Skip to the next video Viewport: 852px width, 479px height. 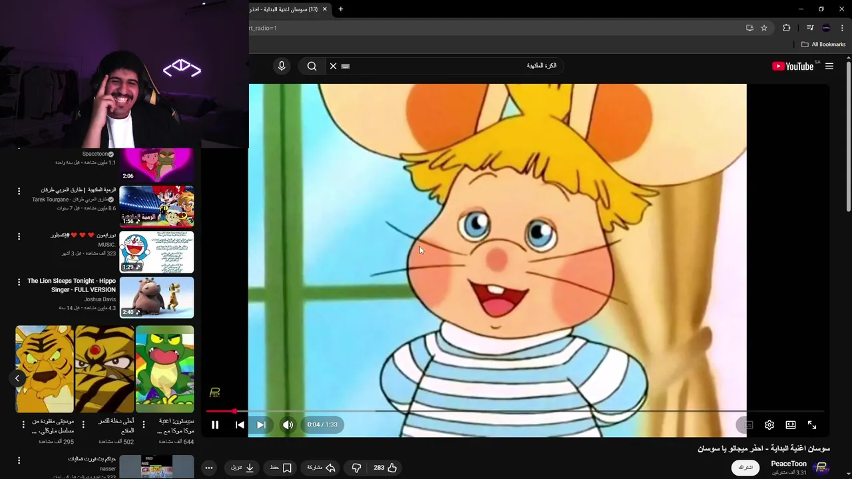click(261, 424)
